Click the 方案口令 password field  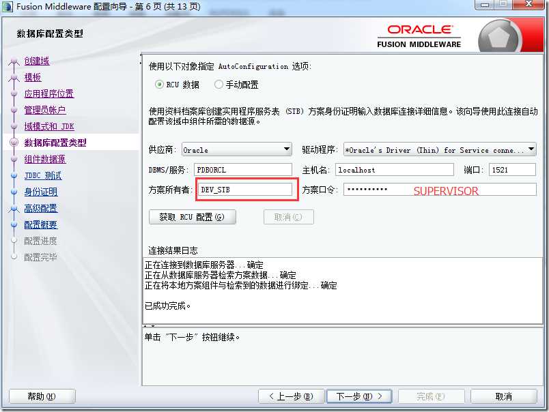coord(440,190)
